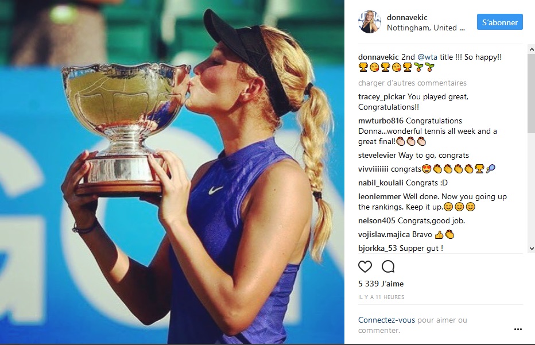Open vojislav.majica's profile
The image size is (535, 345).
[384, 235]
